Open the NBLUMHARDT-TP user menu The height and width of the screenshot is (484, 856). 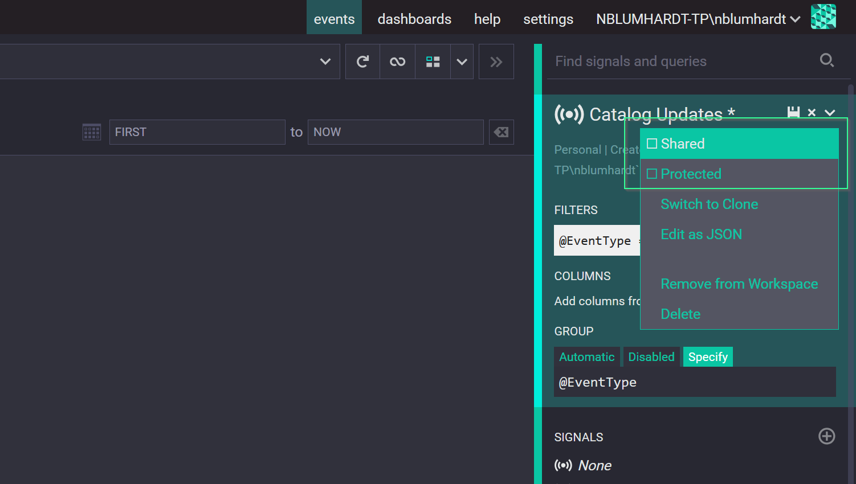coord(698,19)
